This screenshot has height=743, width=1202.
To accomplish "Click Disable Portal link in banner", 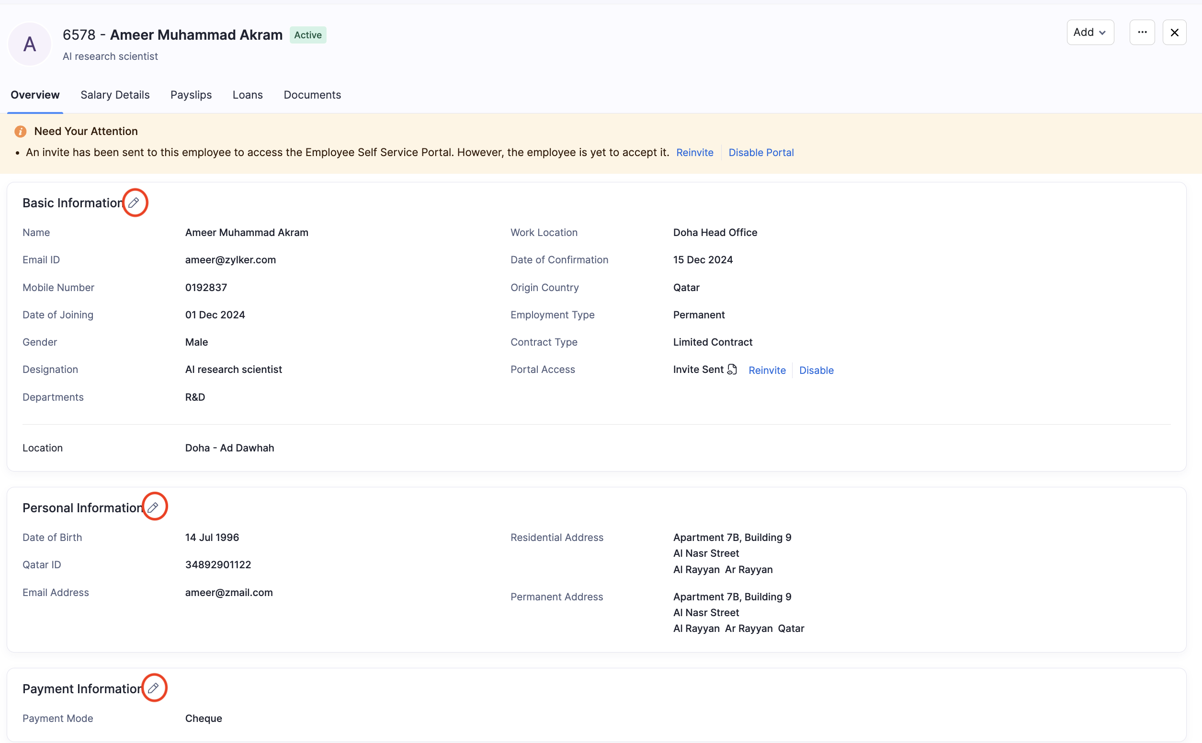I will point(761,152).
